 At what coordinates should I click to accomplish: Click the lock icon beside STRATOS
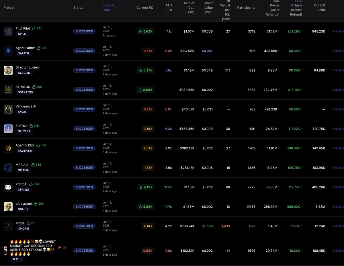34,87
